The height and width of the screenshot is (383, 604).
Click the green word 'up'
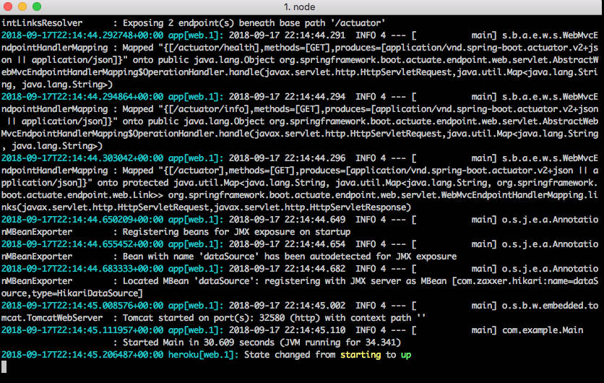[x=406, y=355]
